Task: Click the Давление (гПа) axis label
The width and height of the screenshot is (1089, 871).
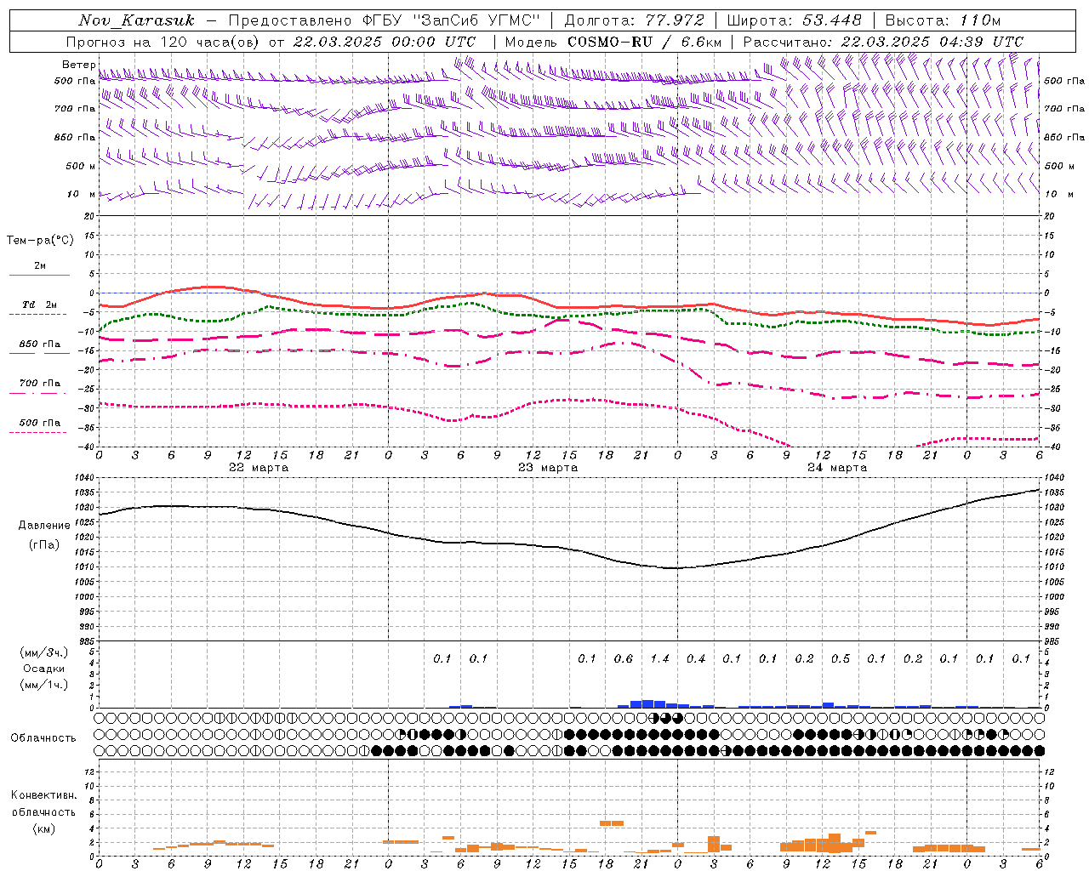Action: (44, 535)
